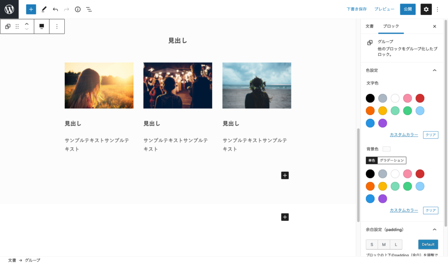448x264 pixels.
Task: Pick blue background color swatch
Action: point(370,198)
